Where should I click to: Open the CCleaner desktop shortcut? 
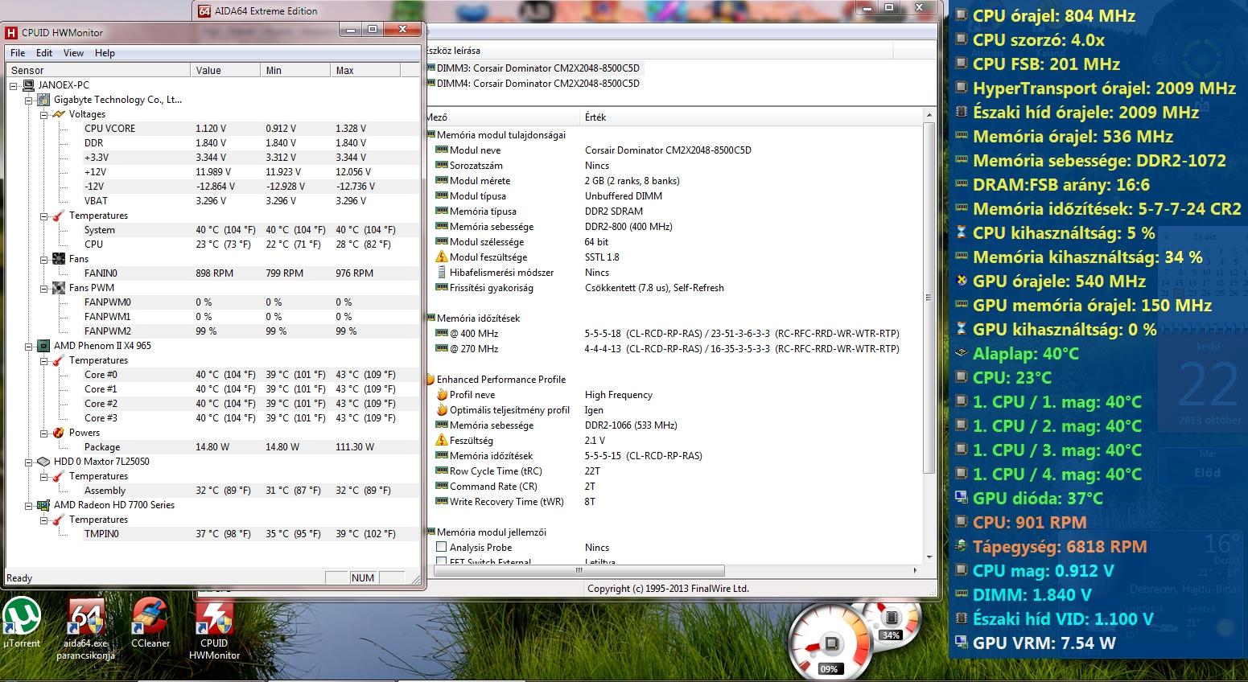point(150,623)
